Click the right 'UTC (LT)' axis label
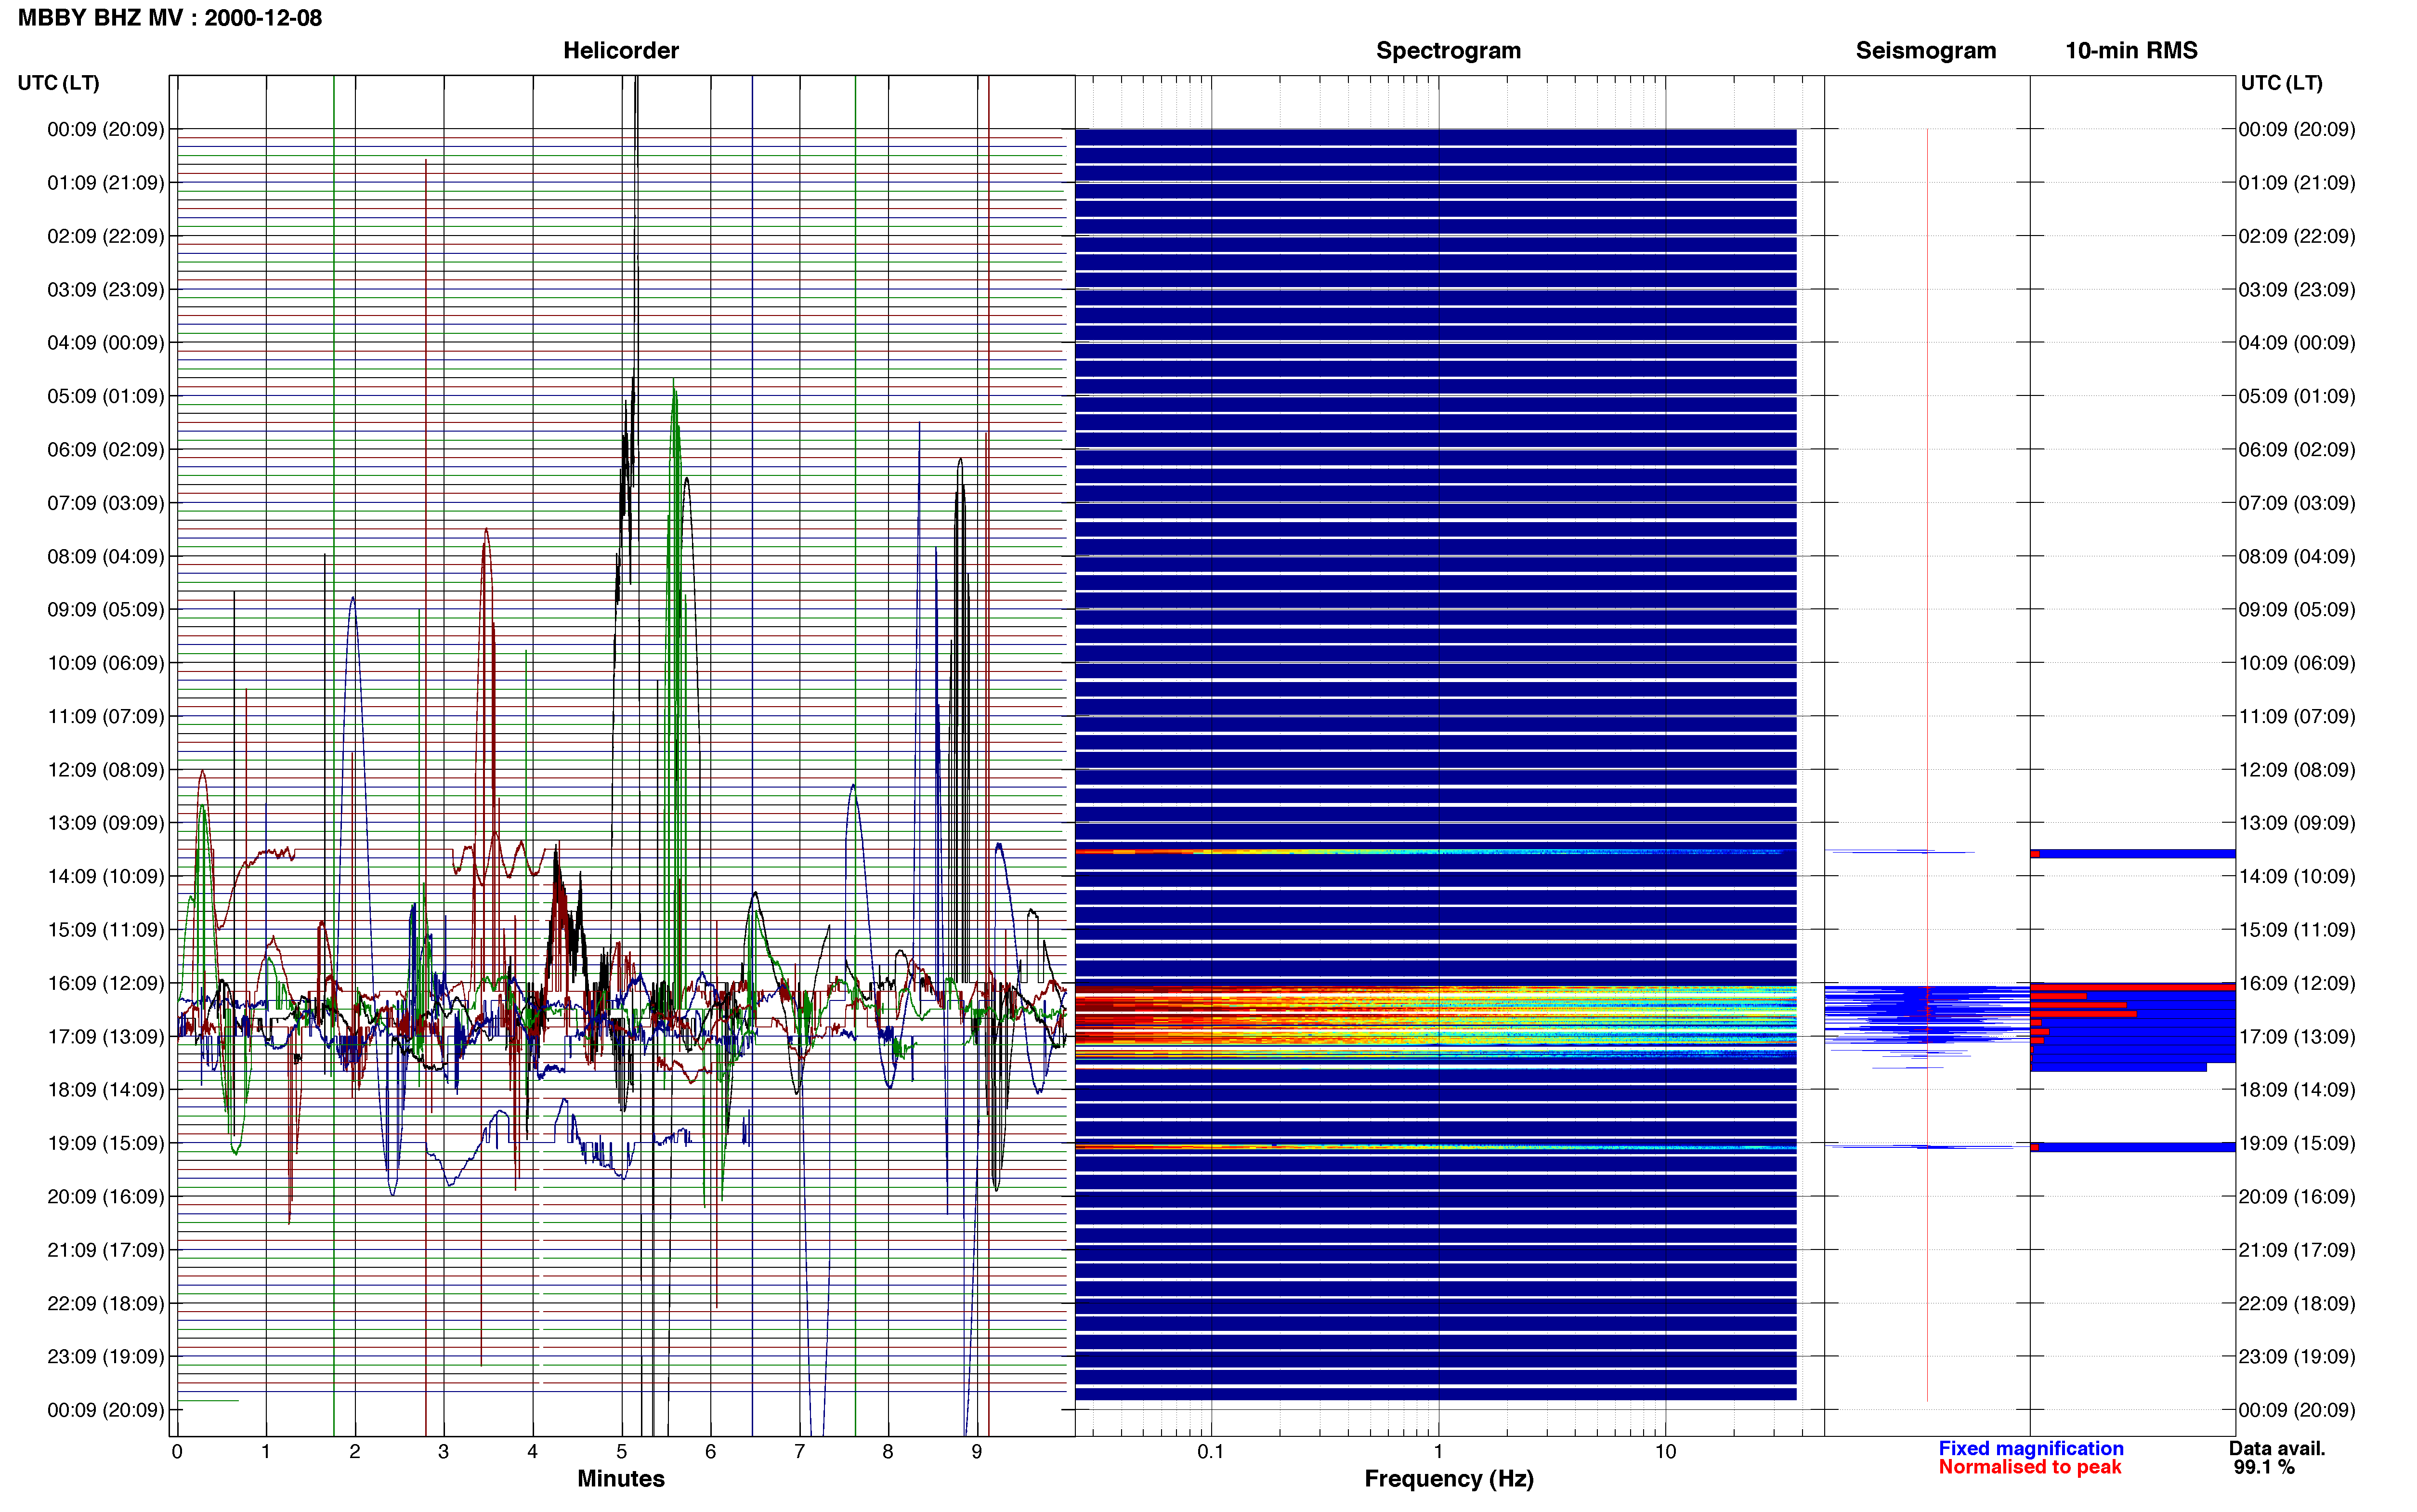The image size is (2417, 1512). (2281, 83)
